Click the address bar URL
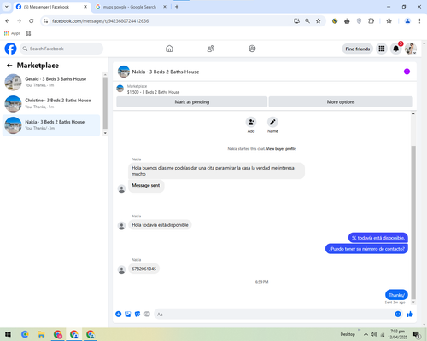The image size is (427, 341). (100, 21)
